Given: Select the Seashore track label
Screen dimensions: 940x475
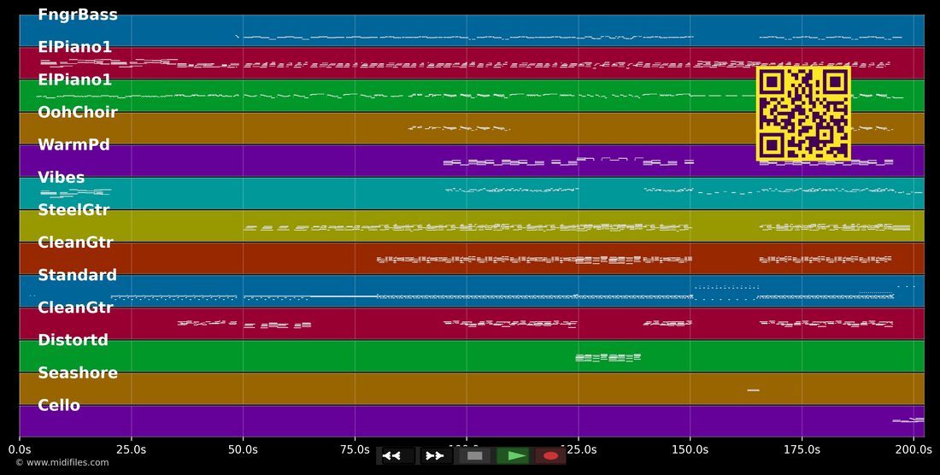Looking at the screenshot, I should [77, 373].
